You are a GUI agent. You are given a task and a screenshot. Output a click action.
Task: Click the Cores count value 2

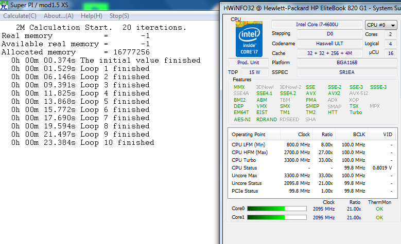(x=391, y=34)
